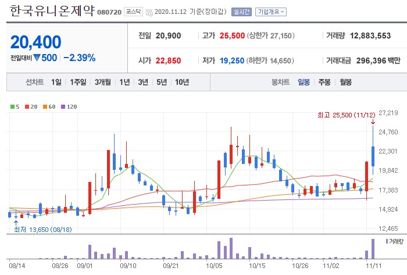
Task: Click the 코스닥 market badge
Action: click(133, 12)
